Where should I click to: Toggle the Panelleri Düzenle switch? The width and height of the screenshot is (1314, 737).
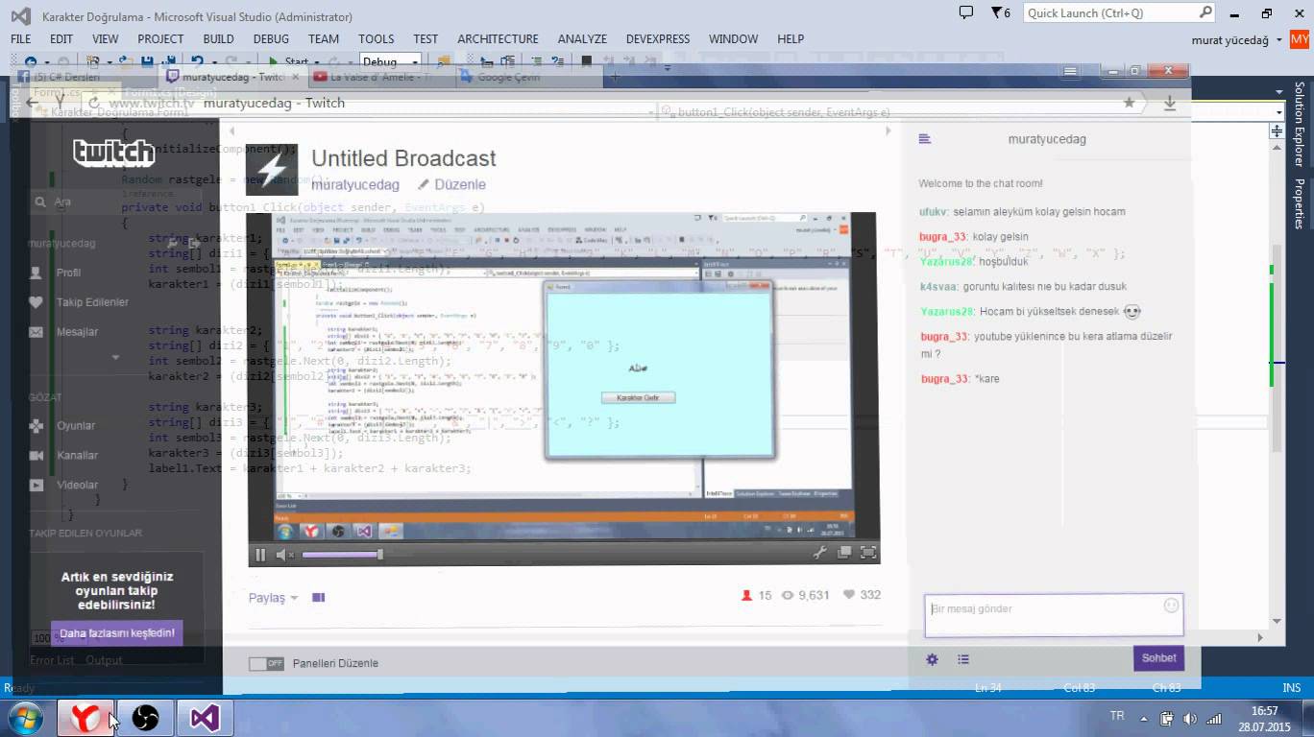(266, 663)
